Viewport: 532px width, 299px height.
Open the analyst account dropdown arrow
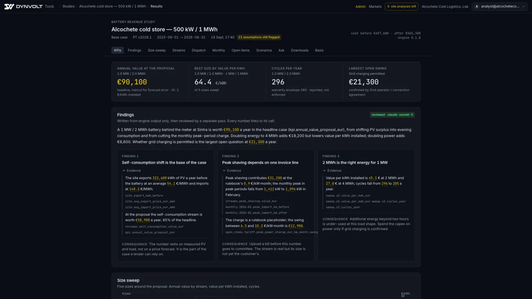(x=523, y=7)
